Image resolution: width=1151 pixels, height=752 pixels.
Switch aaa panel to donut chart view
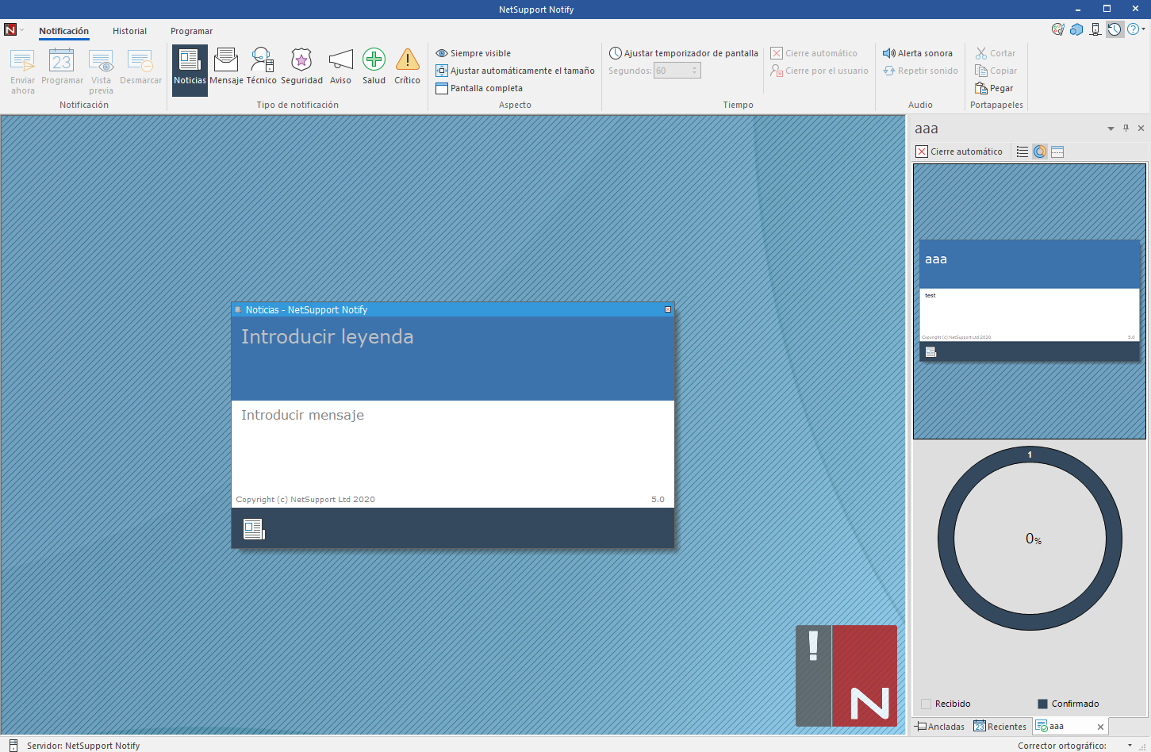tap(1040, 152)
